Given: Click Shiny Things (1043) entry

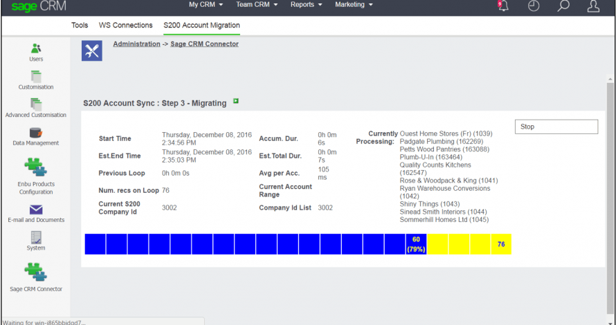Looking at the screenshot, I should pos(429,204).
